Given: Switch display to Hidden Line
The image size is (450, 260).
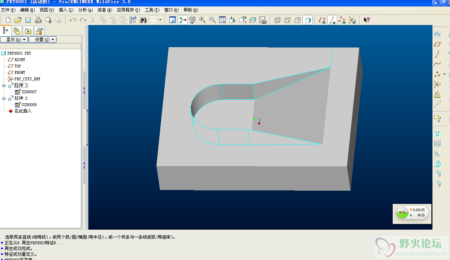Looking at the screenshot, I should pos(287,20).
